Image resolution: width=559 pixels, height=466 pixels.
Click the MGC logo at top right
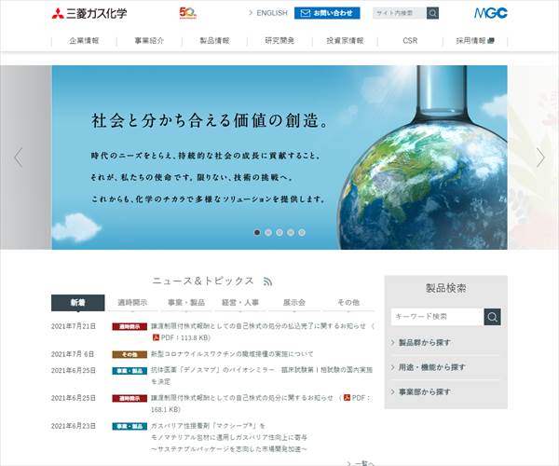point(491,13)
